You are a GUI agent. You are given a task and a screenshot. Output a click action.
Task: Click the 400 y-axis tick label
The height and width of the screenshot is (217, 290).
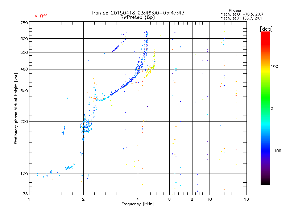pyautogui.click(x=24, y=69)
